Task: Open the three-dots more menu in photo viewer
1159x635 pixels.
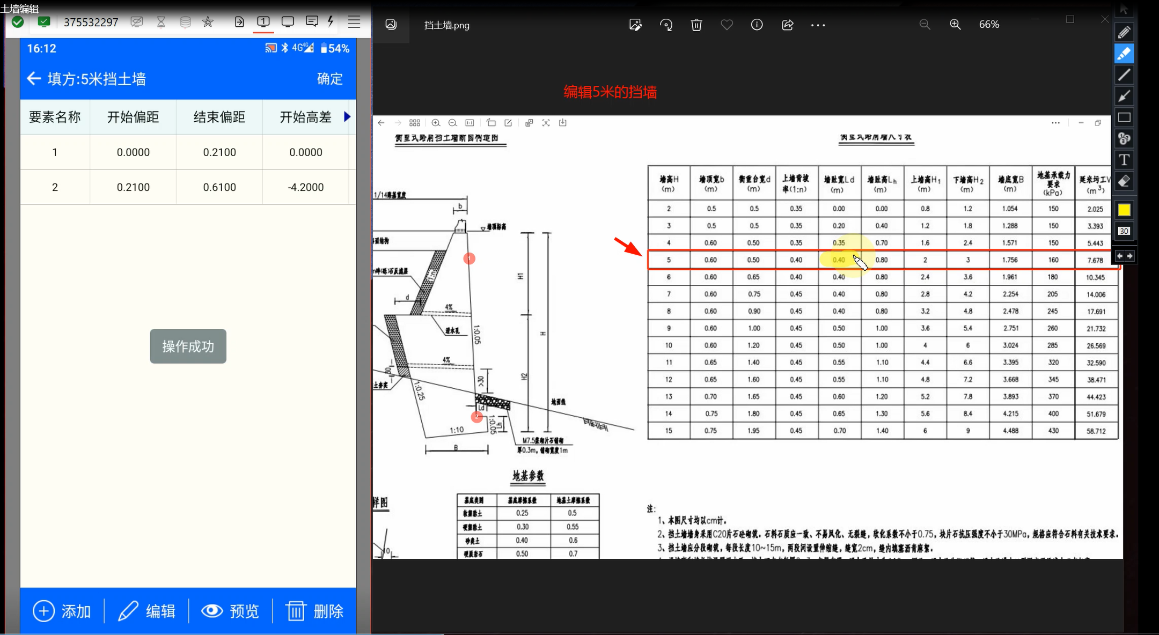Action: [x=818, y=25]
